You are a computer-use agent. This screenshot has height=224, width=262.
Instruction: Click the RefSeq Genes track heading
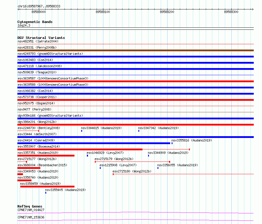tap(30, 206)
